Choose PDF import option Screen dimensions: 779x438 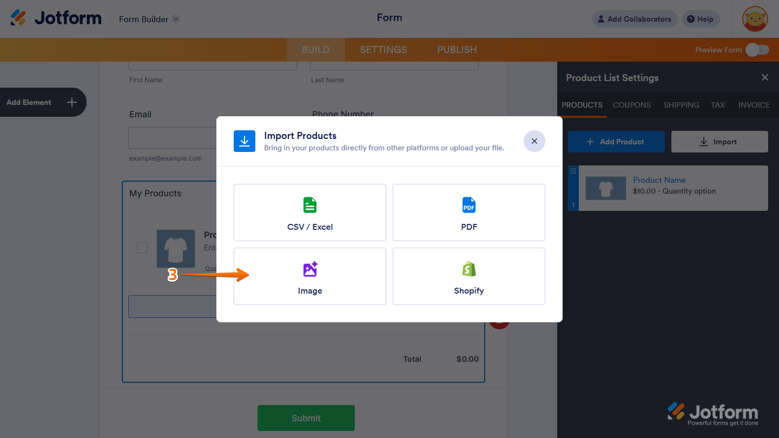coord(469,213)
